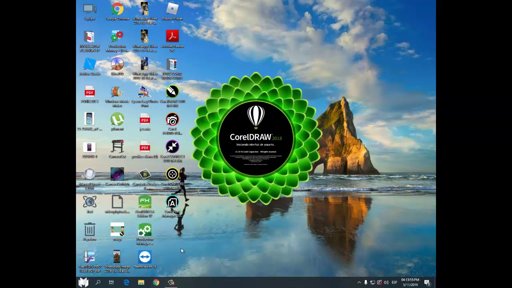The height and width of the screenshot is (288, 512).
Task: Open the network tray icon
Action: (x=372, y=282)
